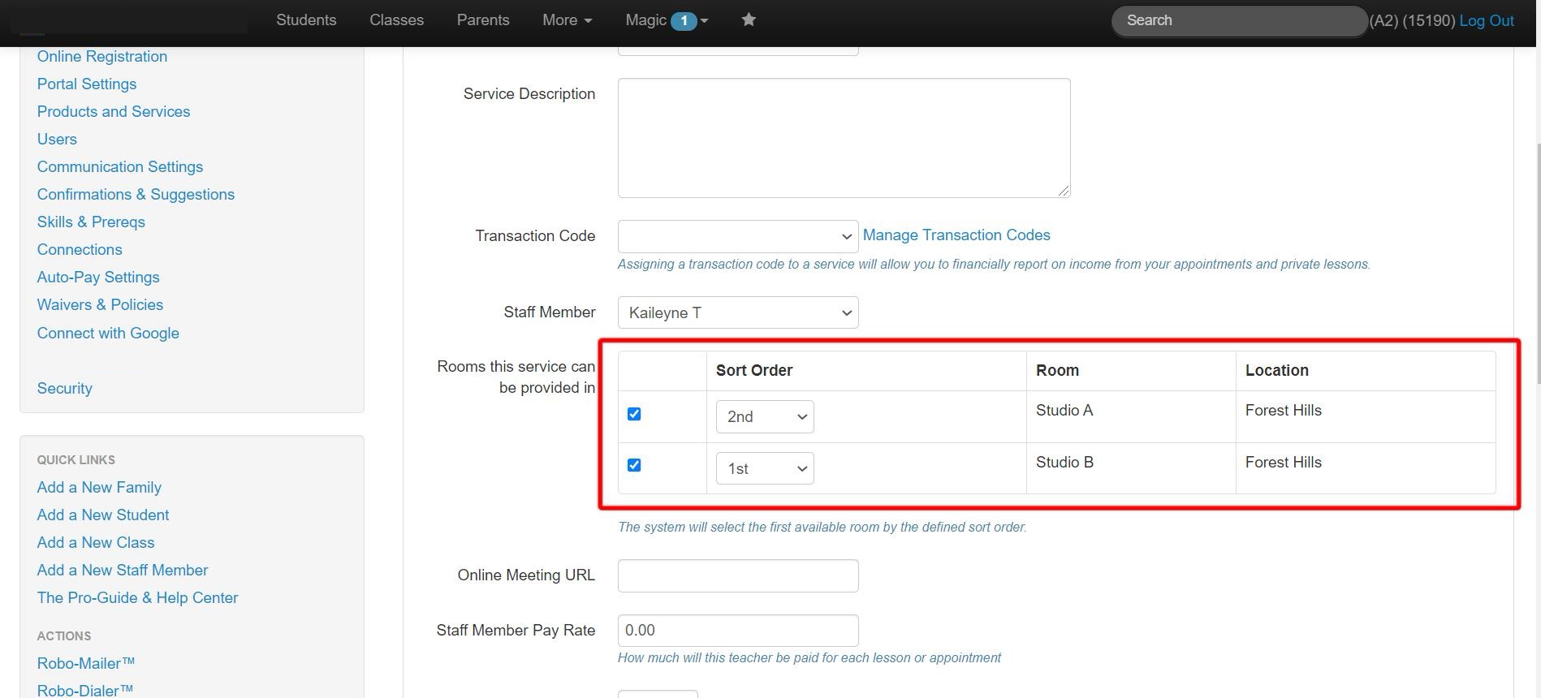
Task: Open Portal Settings in the sidebar
Action: coord(87,84)
